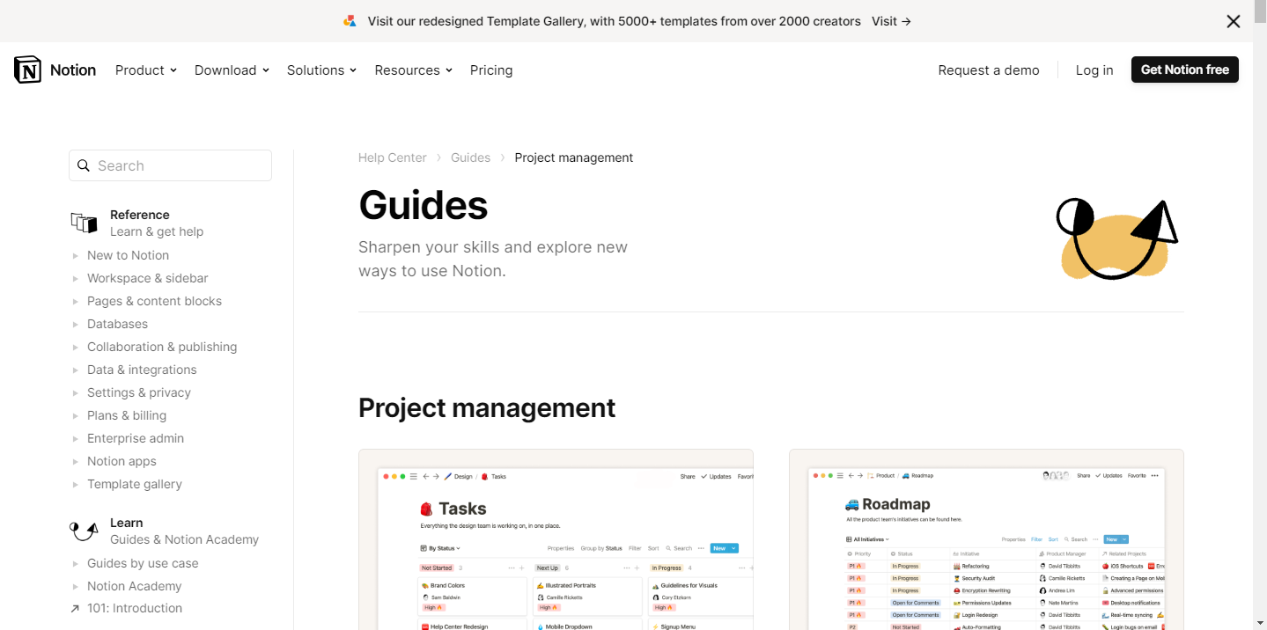Click the Reference heading in sidebar

click(140, 215)
